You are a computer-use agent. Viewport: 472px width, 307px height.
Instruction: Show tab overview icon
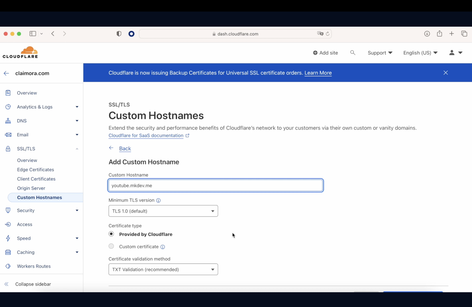click(x=464, y=34)
